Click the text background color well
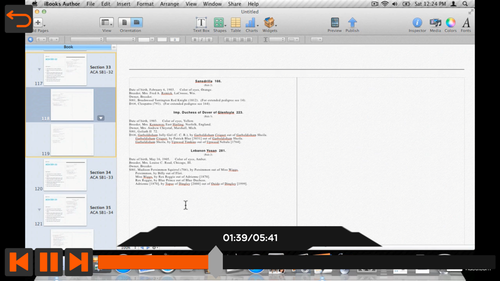Viewport: 500px width, 281px height. coord(174,39)
